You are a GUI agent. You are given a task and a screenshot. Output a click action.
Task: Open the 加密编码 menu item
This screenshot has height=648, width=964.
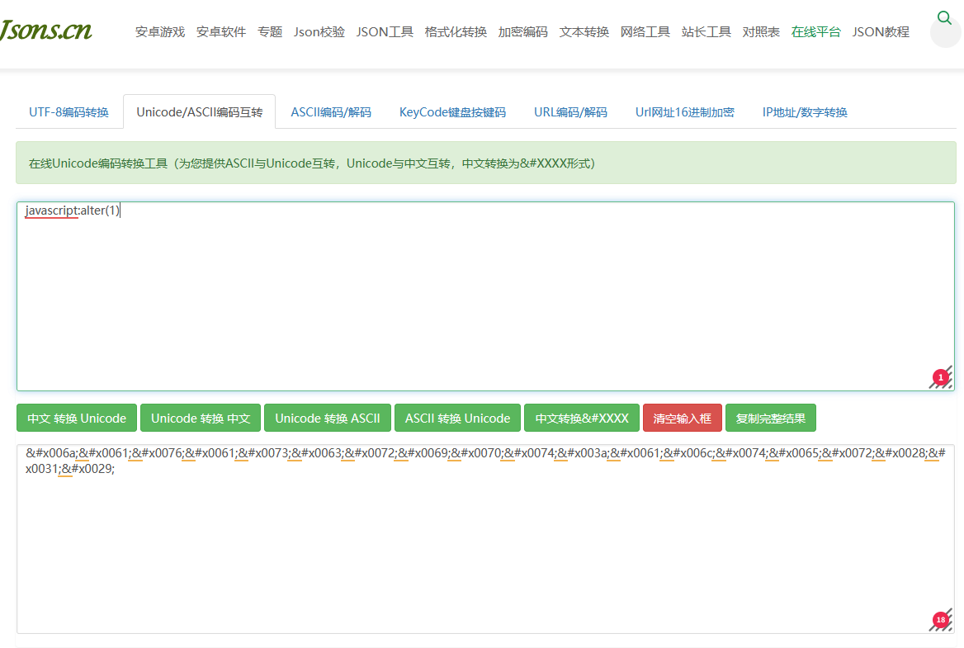click(x=522, y=31)
